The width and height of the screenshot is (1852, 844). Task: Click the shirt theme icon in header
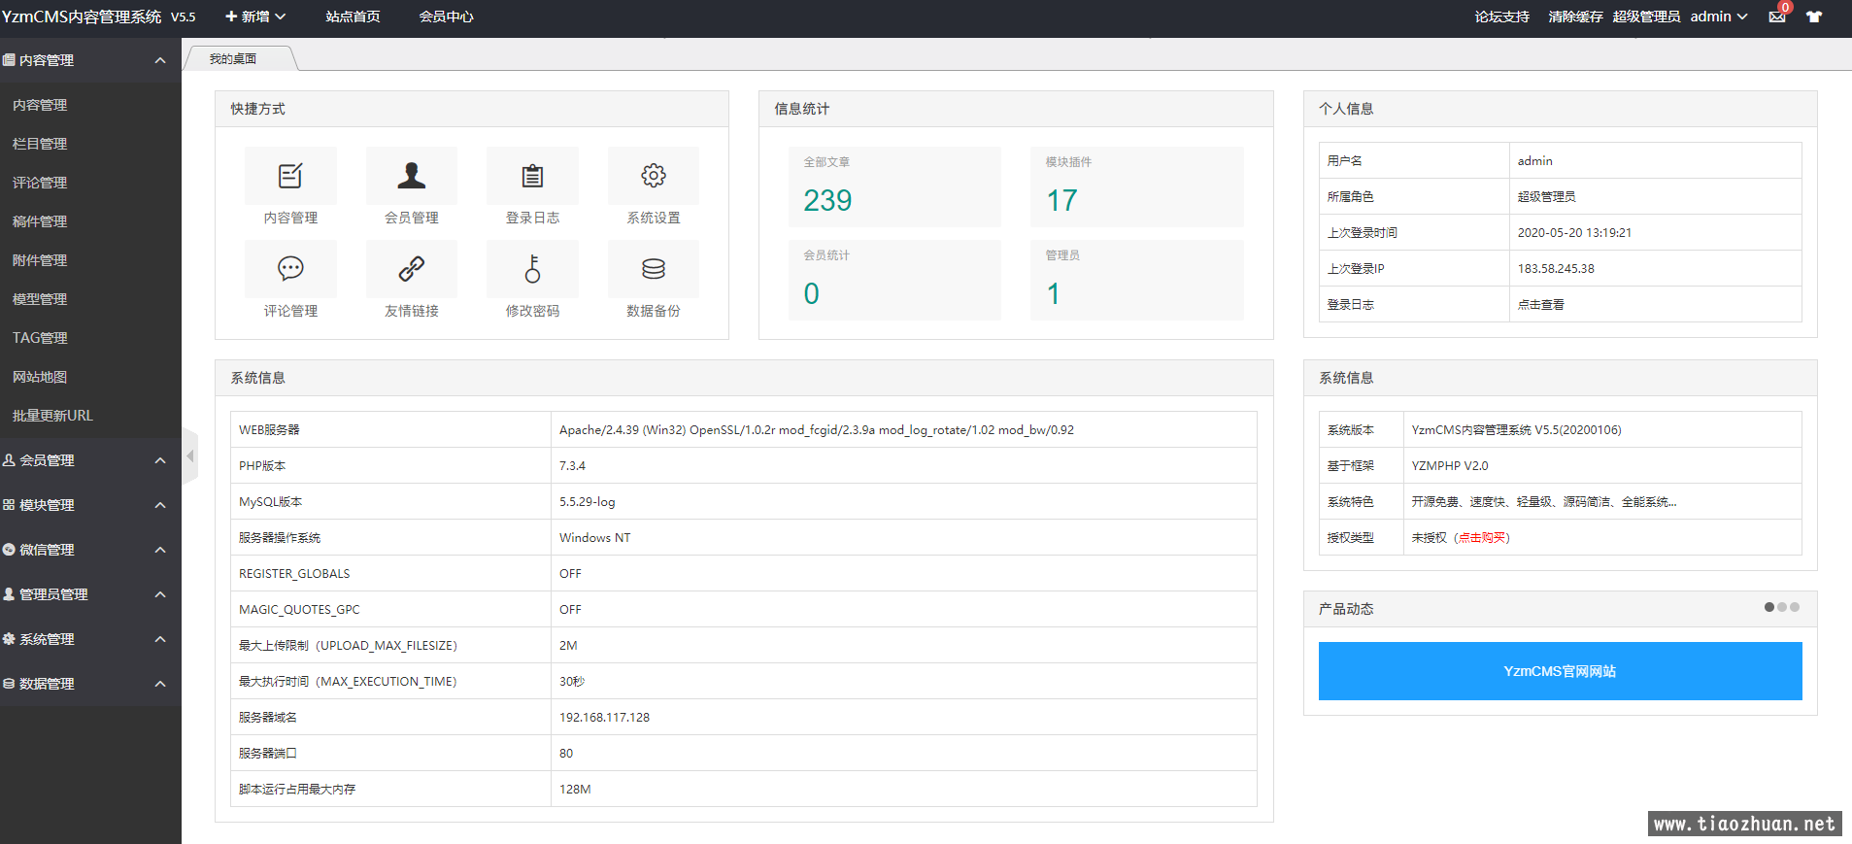tap(1814, 17)
